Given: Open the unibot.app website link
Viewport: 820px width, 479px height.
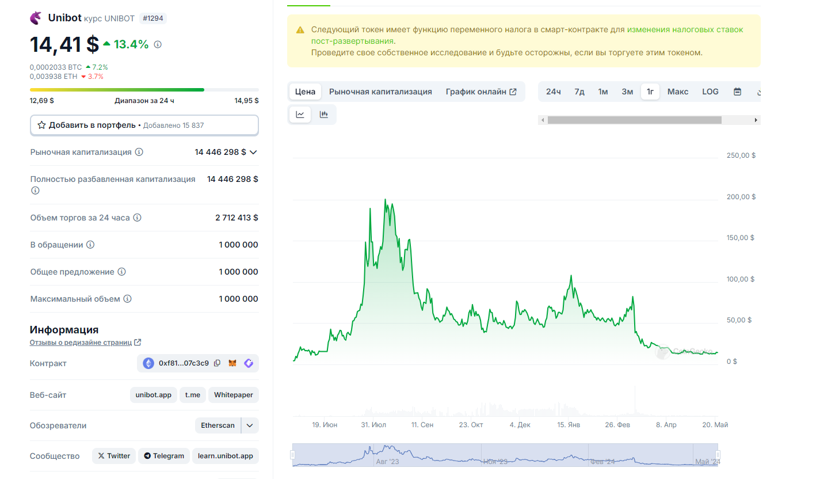Looking at the screenshot, I should pyautogui.click(x=154, y=395).
